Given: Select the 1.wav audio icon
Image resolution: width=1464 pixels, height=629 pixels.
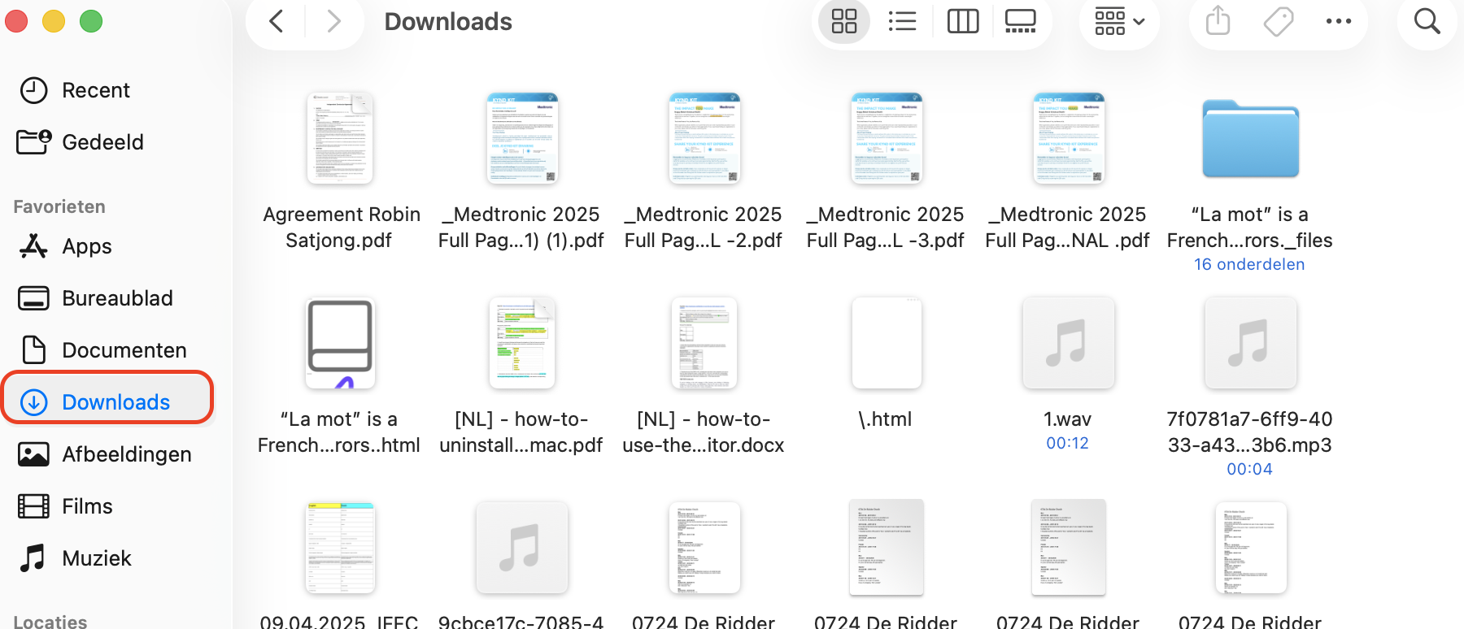Looking at the screenshot, I should [1069, 343].
